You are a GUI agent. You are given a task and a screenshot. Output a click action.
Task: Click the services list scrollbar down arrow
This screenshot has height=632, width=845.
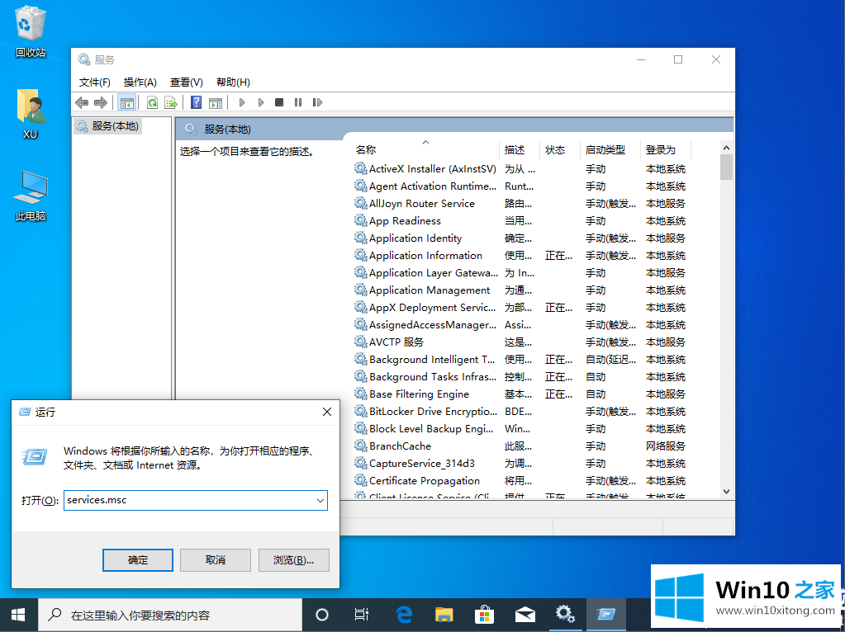[x=726, y=492]
